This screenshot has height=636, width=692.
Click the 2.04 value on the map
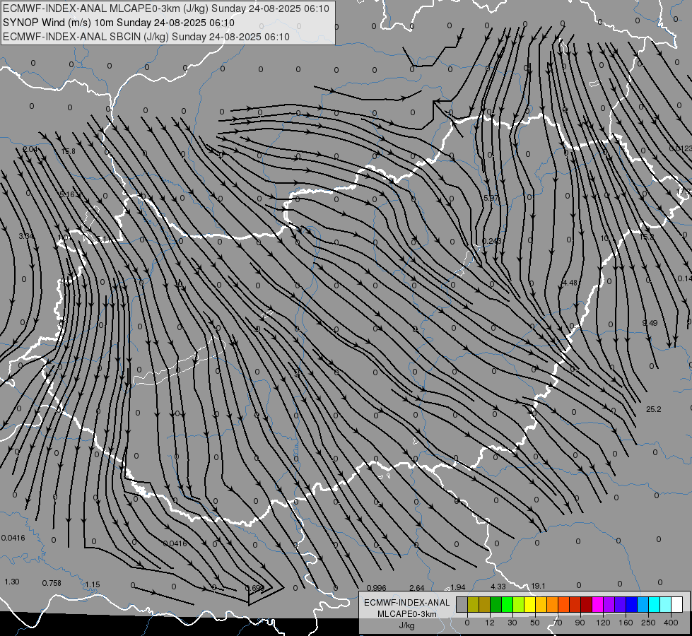30,149
